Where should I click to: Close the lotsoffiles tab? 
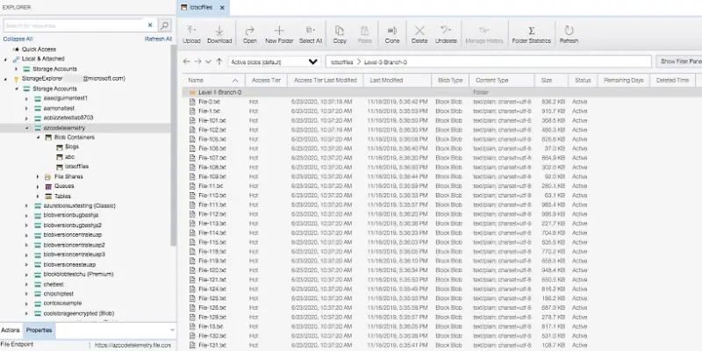pos(223,8)
